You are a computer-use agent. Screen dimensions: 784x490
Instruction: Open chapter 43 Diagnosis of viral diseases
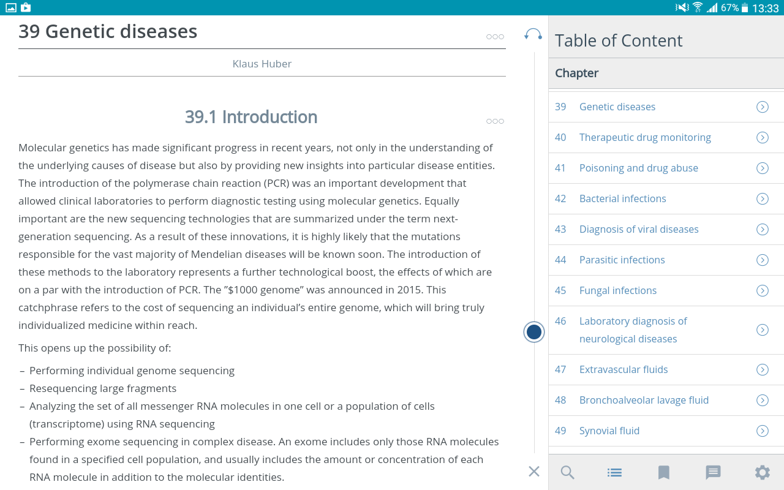point(638,230)
